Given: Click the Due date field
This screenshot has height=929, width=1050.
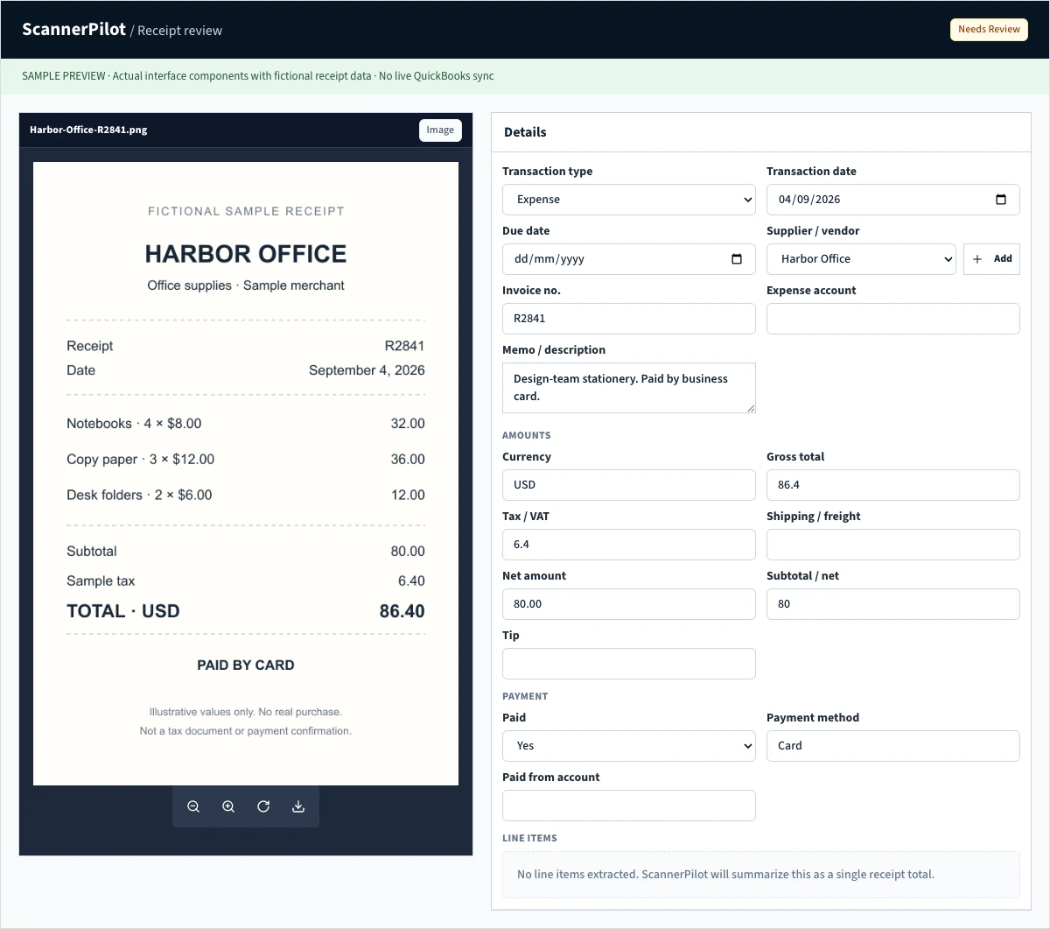Looking at the screenshot, I should coord(629,259).
